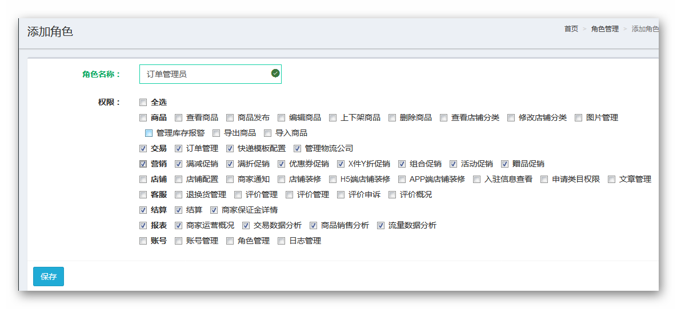Uncheck the 满减促销 checkbox
This screenshot has width=677, height=309.
point(178,164)
